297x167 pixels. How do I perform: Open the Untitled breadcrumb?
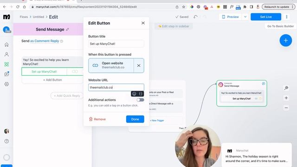point(39,17)
